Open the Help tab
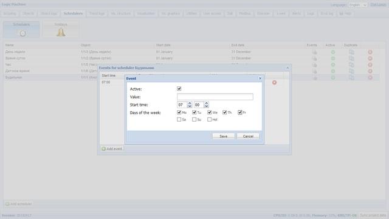 pyautogui.click(x=345, y=13)
